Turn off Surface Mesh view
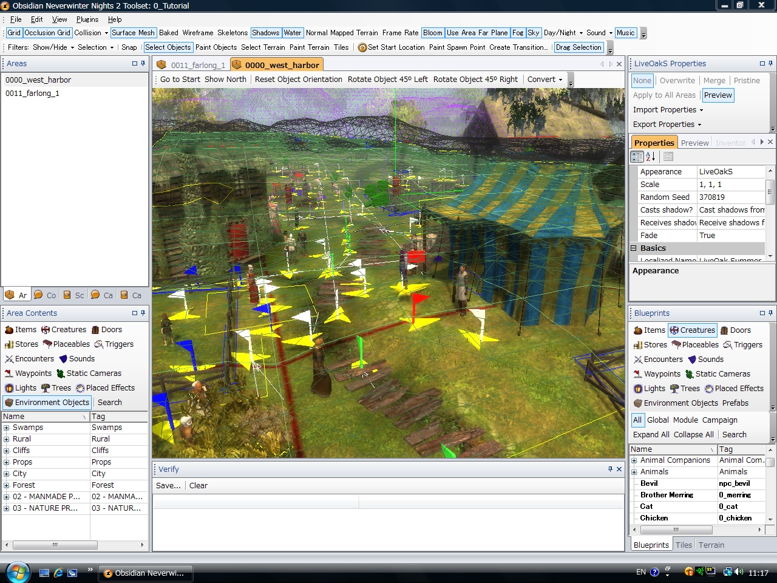 point(133,33)
